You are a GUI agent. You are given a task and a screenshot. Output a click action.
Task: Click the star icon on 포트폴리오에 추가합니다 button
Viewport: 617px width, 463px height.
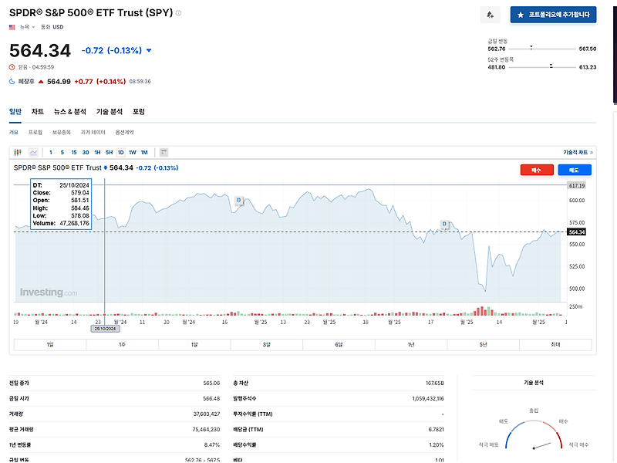point(521,14)
